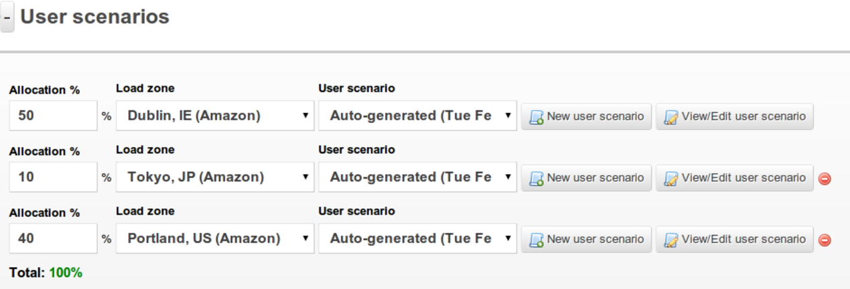The height and width of the screenshot is (289, 850).
Task: Click the Dublin row allocation percent field
Action: tap(54, 116)
